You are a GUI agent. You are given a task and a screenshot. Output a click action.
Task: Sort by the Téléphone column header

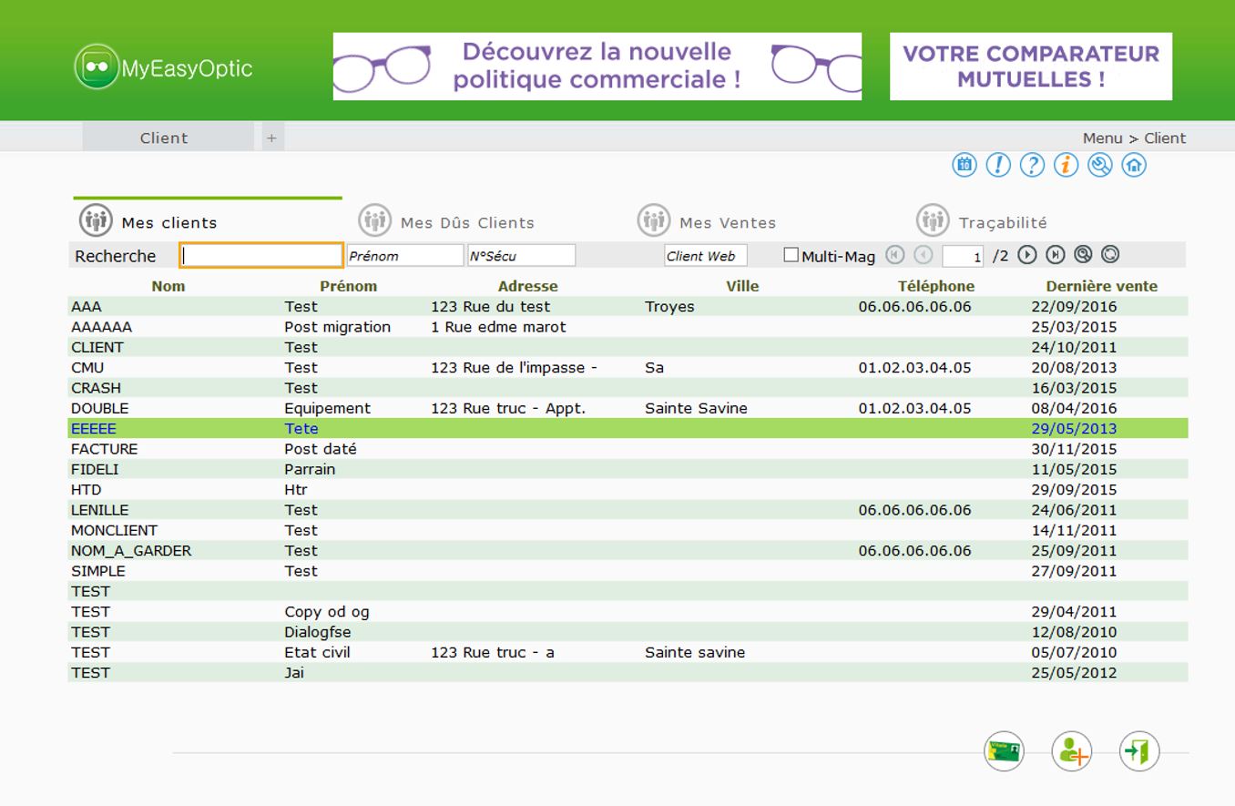point(936,286)
